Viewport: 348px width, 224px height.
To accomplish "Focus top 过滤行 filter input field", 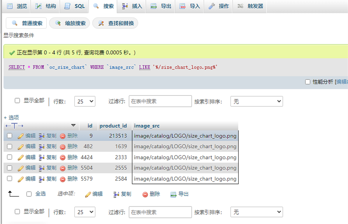I will pyautogui.click(x=160, y=101).
